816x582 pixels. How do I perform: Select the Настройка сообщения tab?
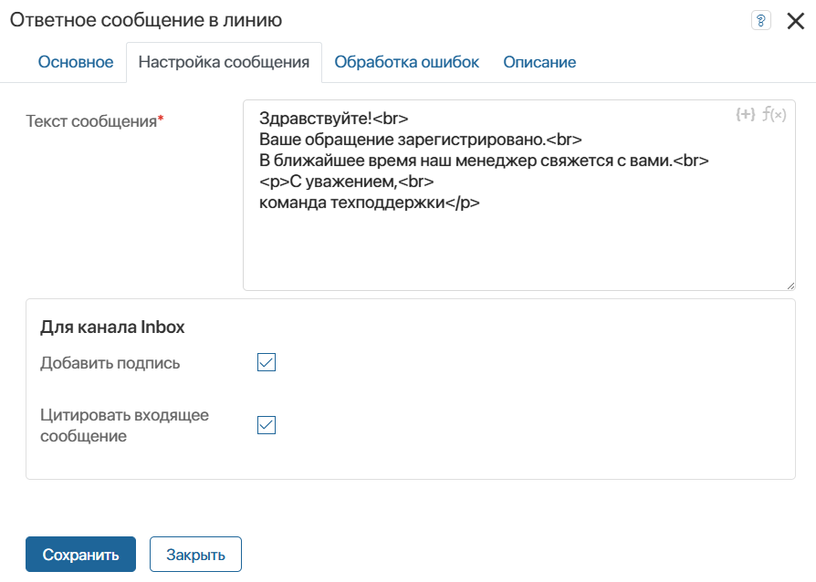click(x=224, y=62)
